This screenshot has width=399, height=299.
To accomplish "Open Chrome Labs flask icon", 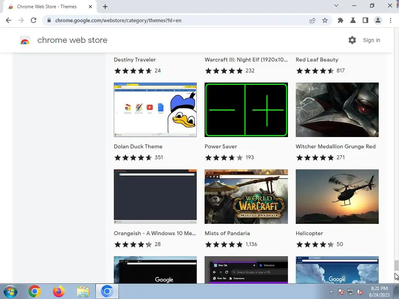I will point(353,20).
